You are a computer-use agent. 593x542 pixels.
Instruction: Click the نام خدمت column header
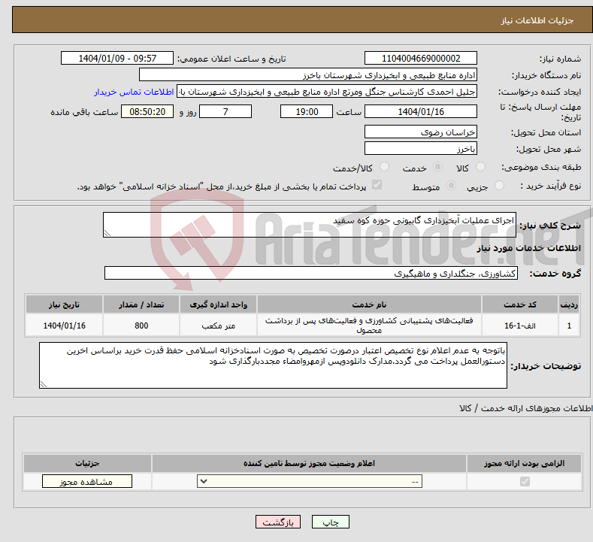point(369,304)
